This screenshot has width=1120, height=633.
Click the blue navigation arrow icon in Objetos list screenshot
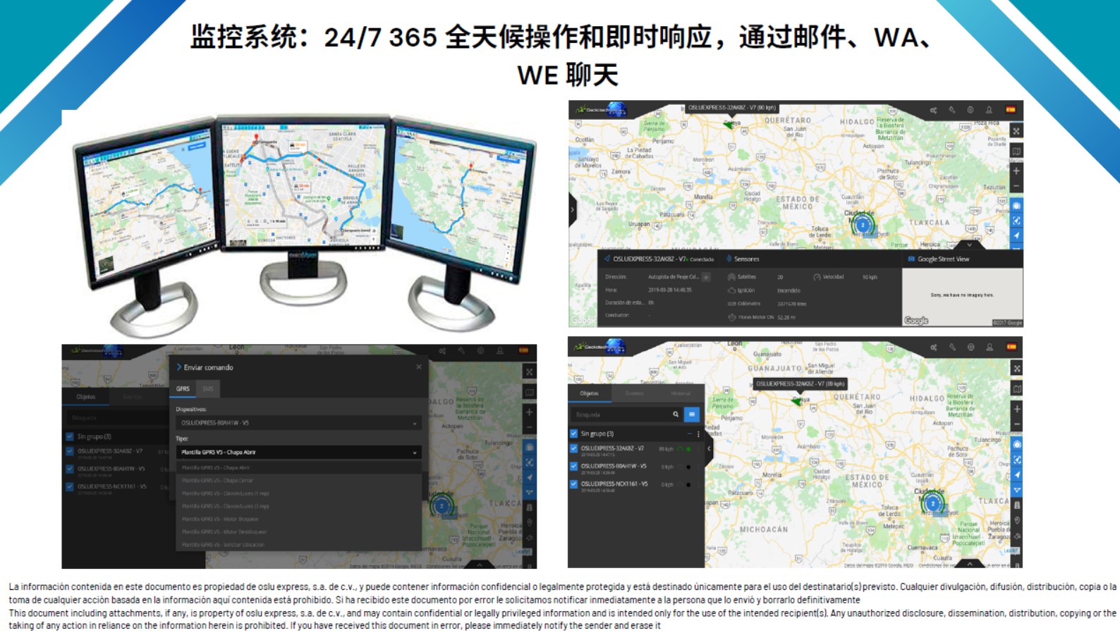pyautogui.click(x=1017, y=474)
